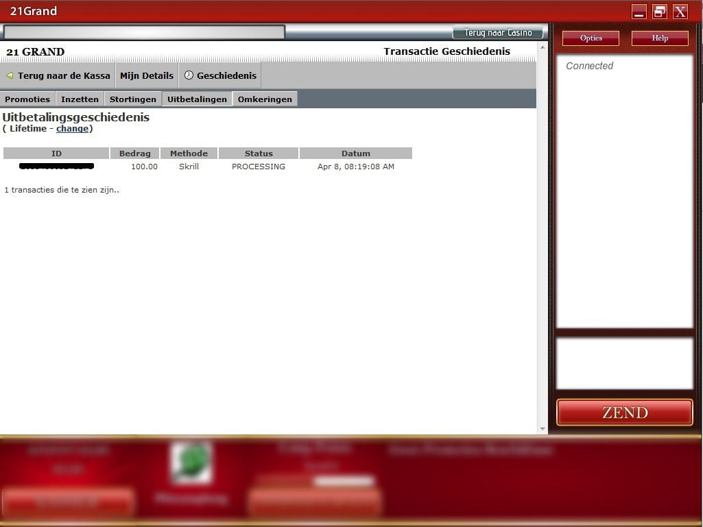Click the grey progress bar at top

coord(144,32)
